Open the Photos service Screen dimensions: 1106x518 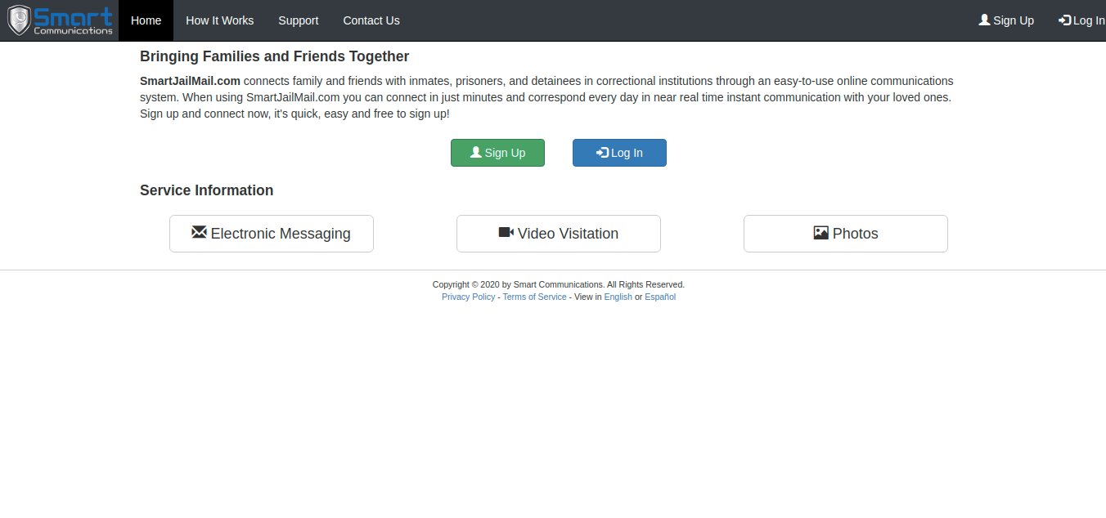845,233
